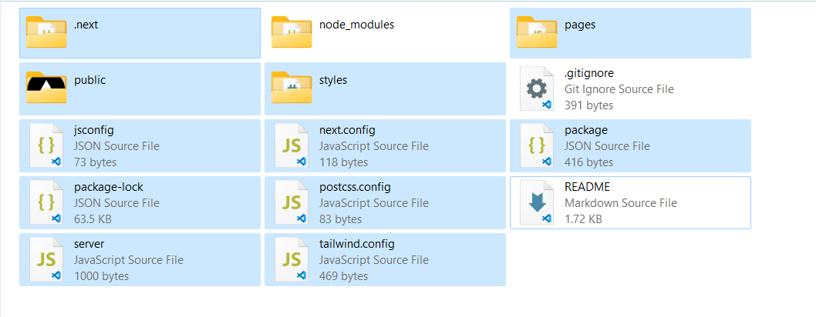This screenshot has width=816, height=317.
Task: Select the jsconfig JSON file icon
Action: 46,145
